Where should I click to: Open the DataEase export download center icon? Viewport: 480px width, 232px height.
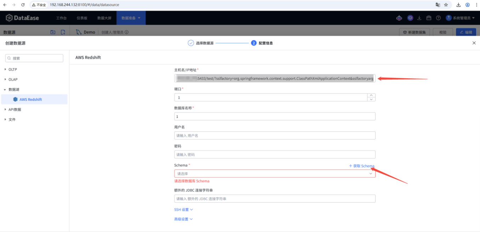(x=419, y=18)
